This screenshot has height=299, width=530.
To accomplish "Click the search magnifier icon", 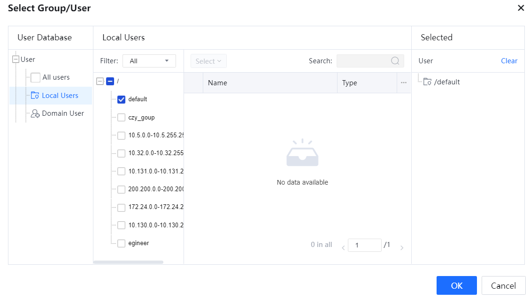I will click(x=395, y=61).
